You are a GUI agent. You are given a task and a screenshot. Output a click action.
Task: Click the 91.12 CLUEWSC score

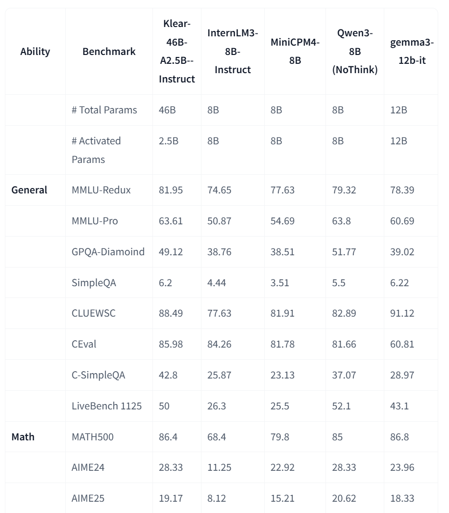tap(402, 313)
